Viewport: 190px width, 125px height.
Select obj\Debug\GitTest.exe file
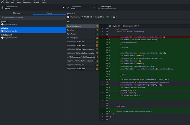(83, 65)
